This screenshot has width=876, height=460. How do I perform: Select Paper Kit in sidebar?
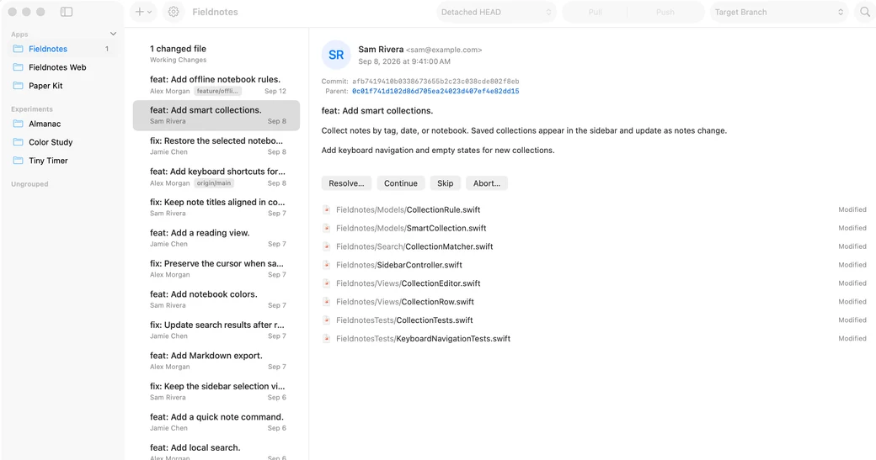62,86
